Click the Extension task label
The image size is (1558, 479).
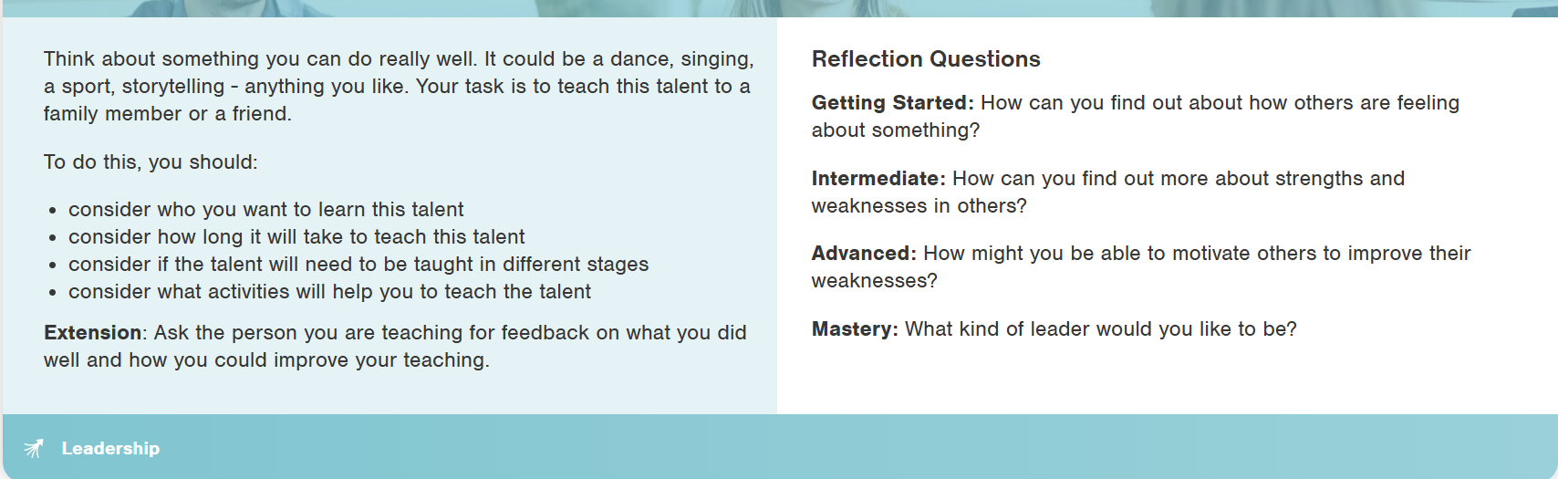pyautogui.click(x=95, y=333)
